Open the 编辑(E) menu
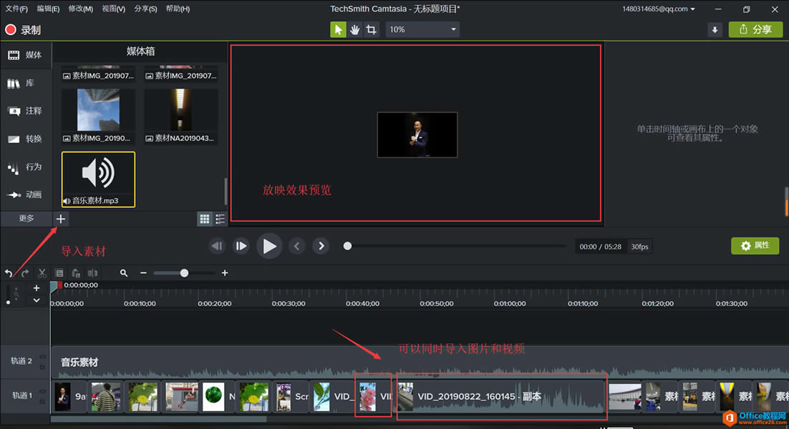This screenshot has height=429, width=789. click(48, 9)
